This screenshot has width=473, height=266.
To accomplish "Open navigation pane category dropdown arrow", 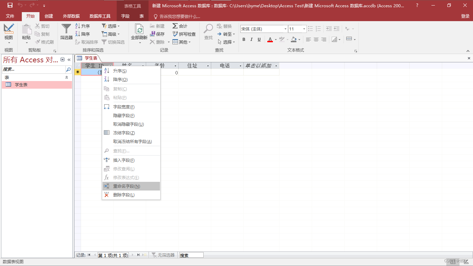I will tap(63, 60).
